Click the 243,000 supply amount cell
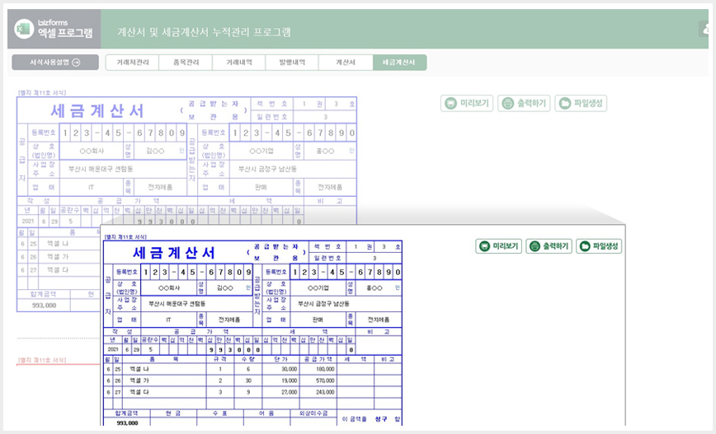Viewport: 716px width, 434px height. 318,392
